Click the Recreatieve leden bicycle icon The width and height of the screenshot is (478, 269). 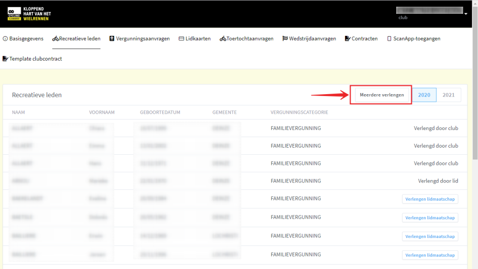[55, 39]
